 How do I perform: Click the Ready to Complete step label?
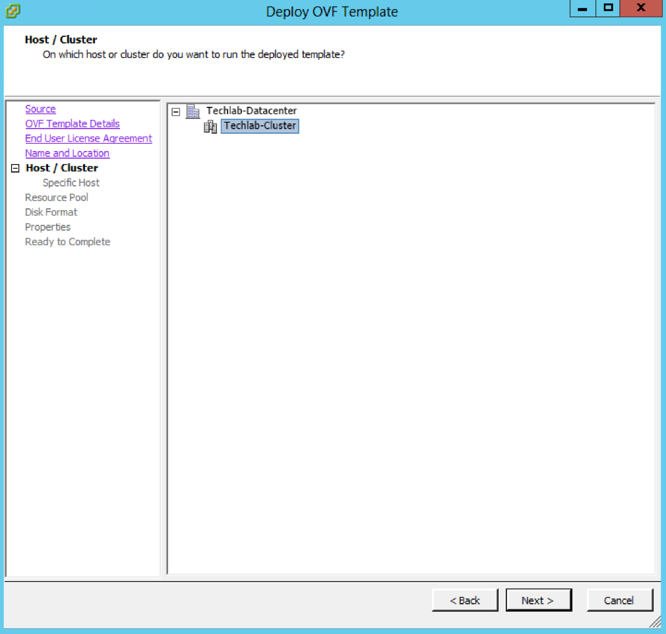point(67,242)
